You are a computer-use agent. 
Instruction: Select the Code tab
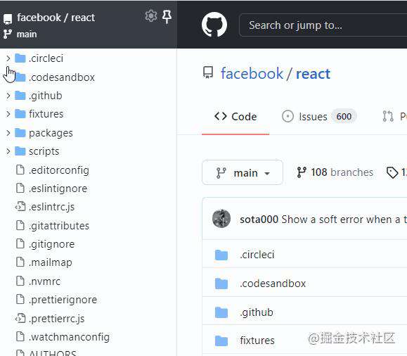pos(235,116)
